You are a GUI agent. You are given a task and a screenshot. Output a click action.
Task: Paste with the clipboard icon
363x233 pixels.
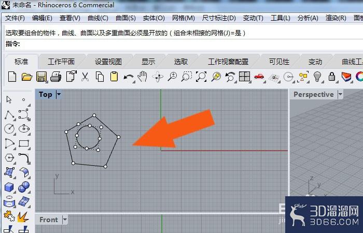click(114, 77)
